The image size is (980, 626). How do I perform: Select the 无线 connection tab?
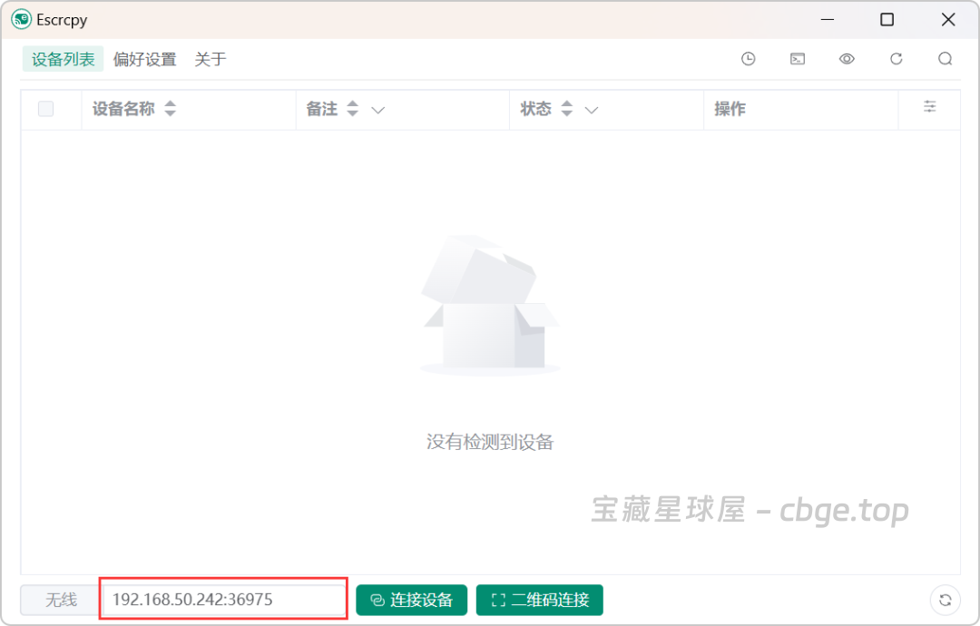56,600
